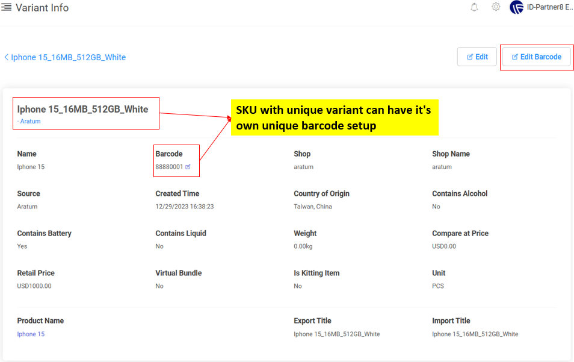The width and height of the screenshot is (574, 362).
Task: Open the hamburger navigation menu
Action: [6, 7]
